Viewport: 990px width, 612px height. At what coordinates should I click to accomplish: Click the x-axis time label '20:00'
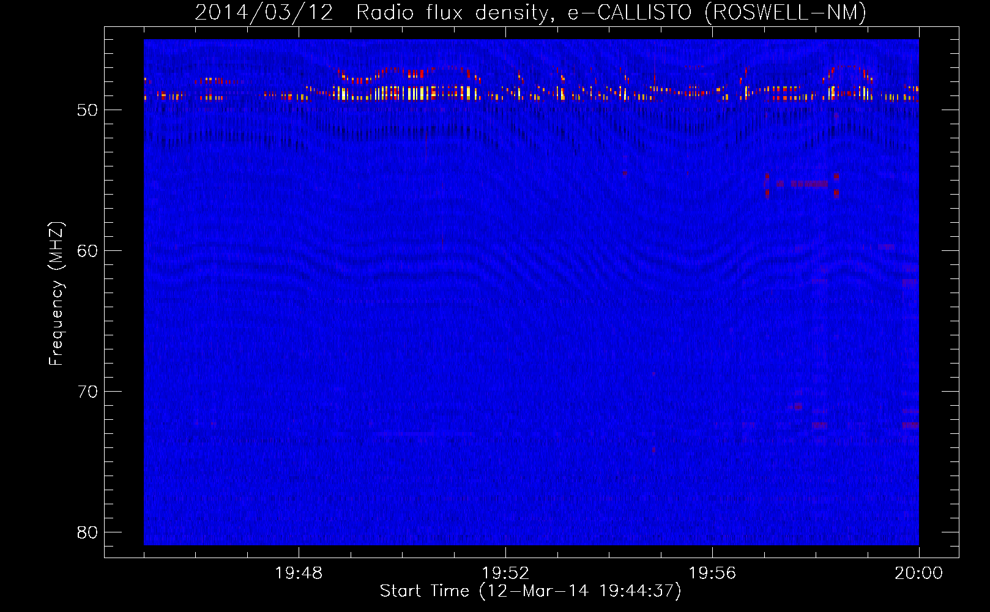click(x=919, y=573)
